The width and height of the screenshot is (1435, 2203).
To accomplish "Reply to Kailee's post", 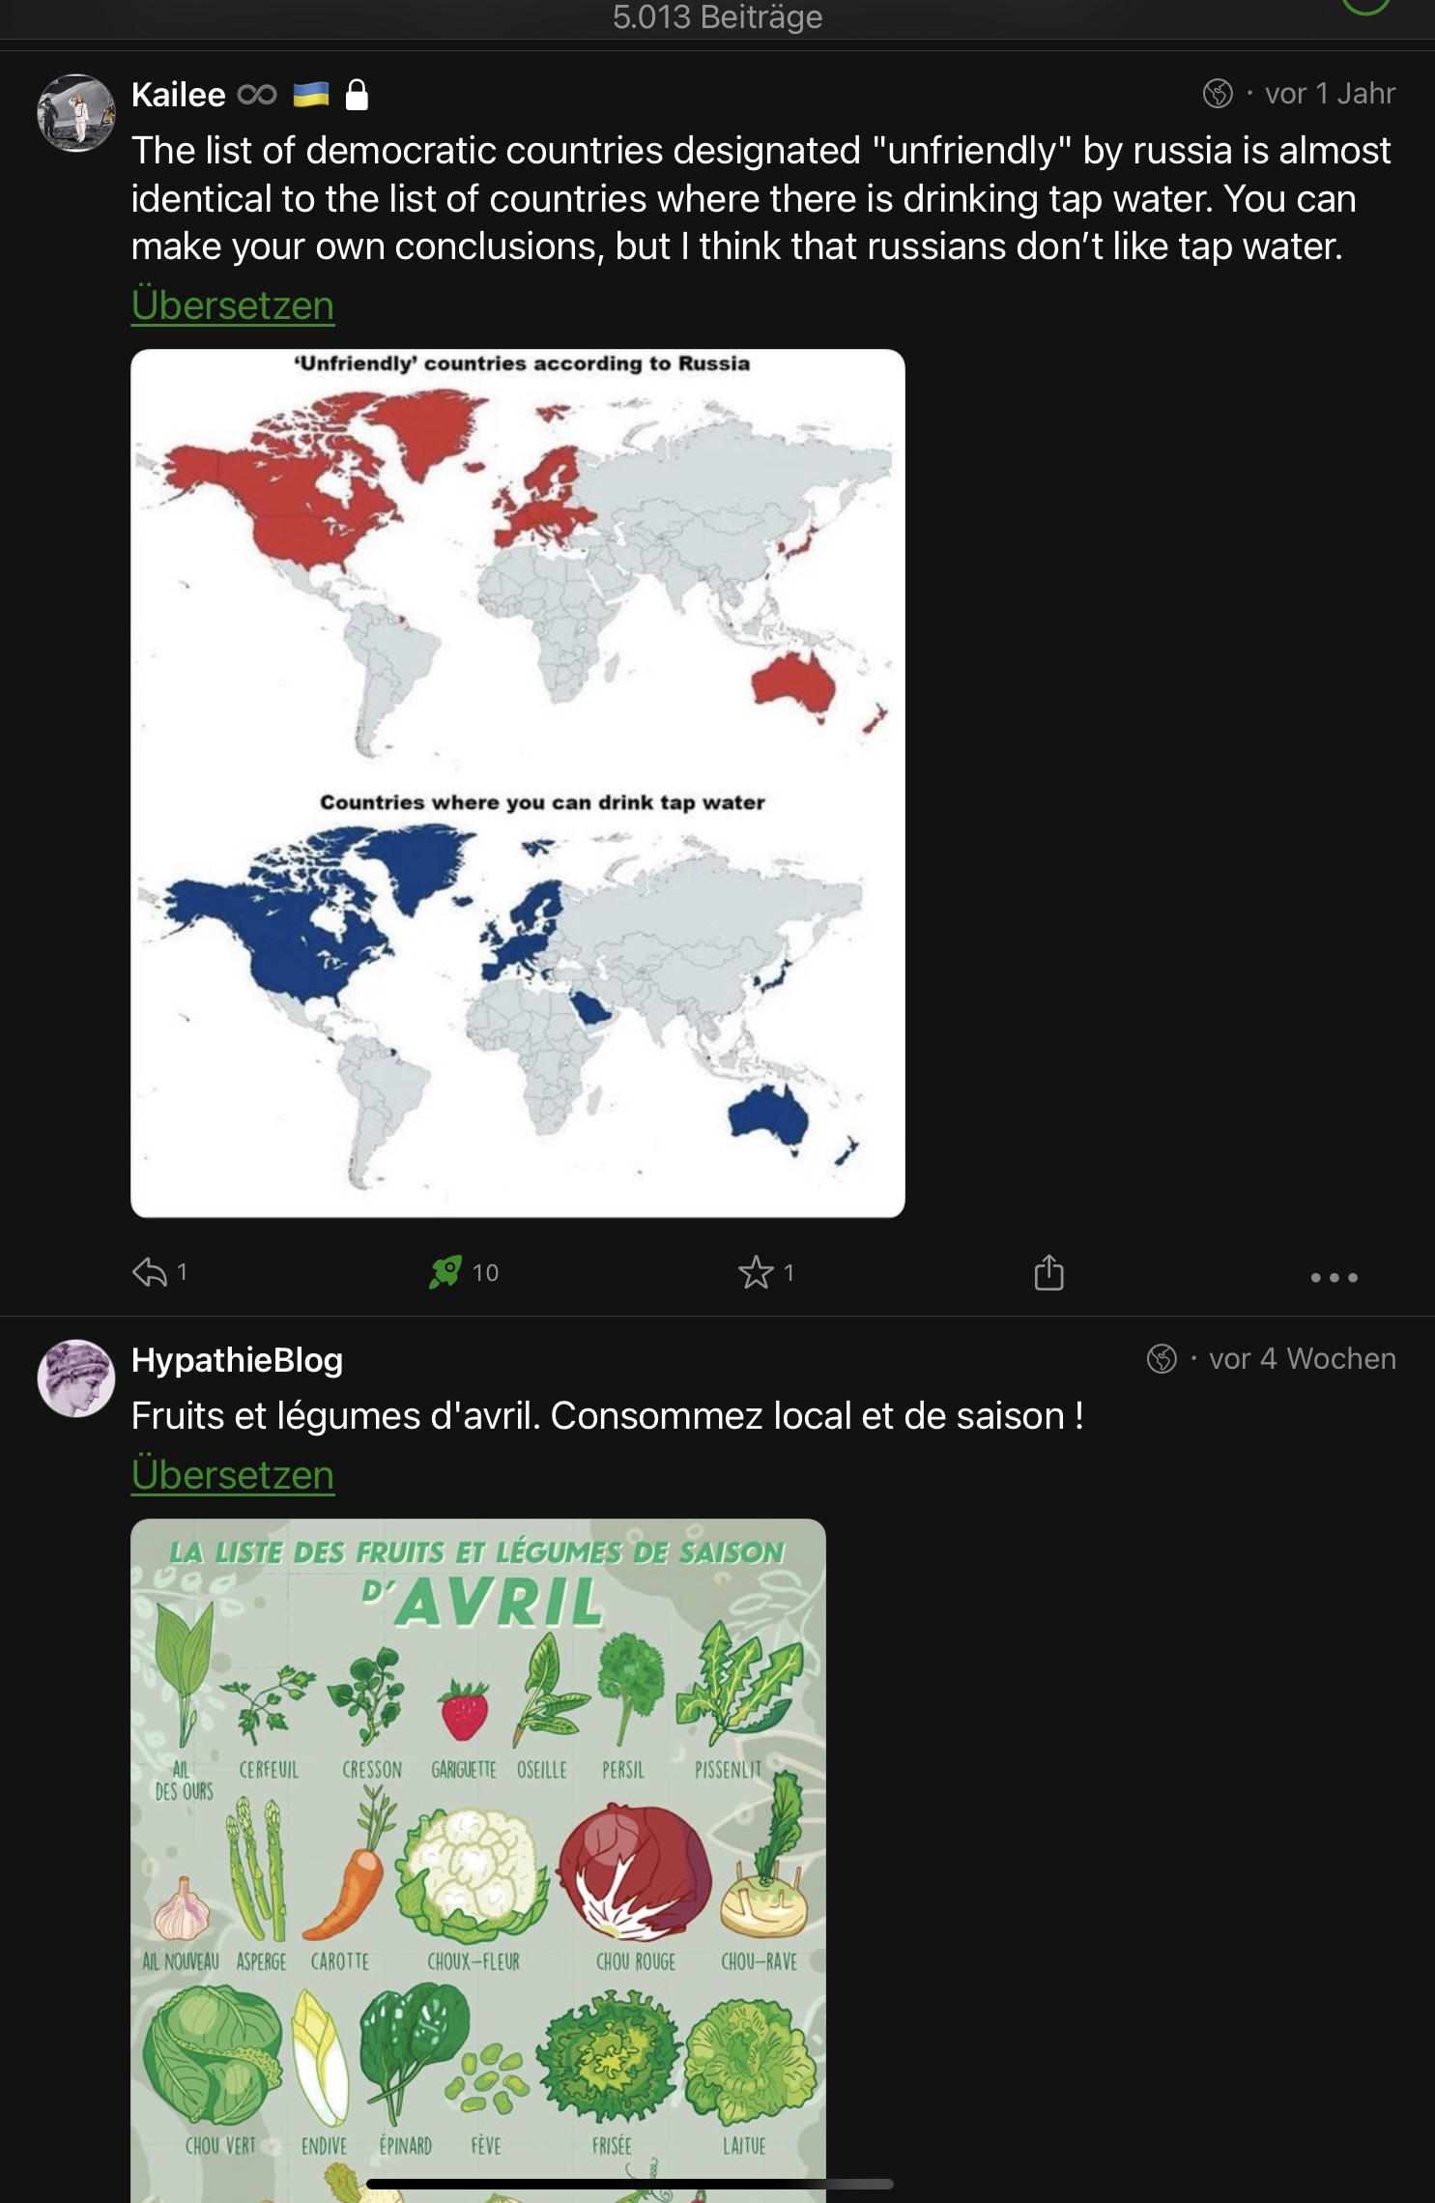I will pyautogui.click(x=150, y=1272).
